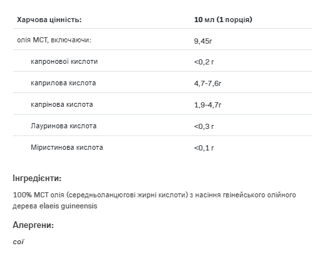The image size is (312, 254).
Task: Click the 'Харчова цінність:' table header
Action: [x=49, y=20]
